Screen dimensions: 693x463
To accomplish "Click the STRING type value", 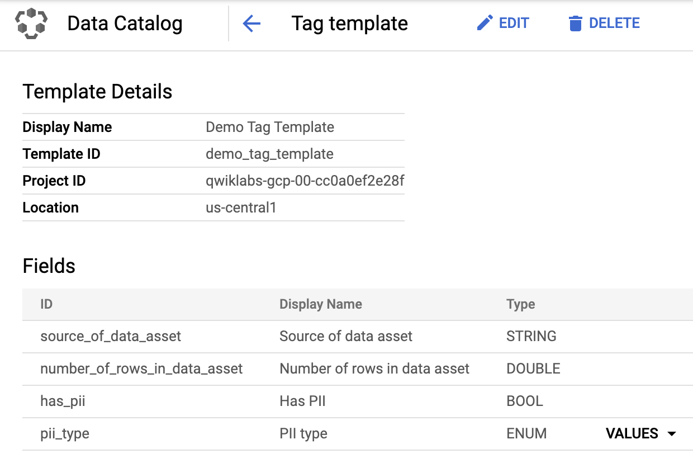I will (x=531, y=336).
